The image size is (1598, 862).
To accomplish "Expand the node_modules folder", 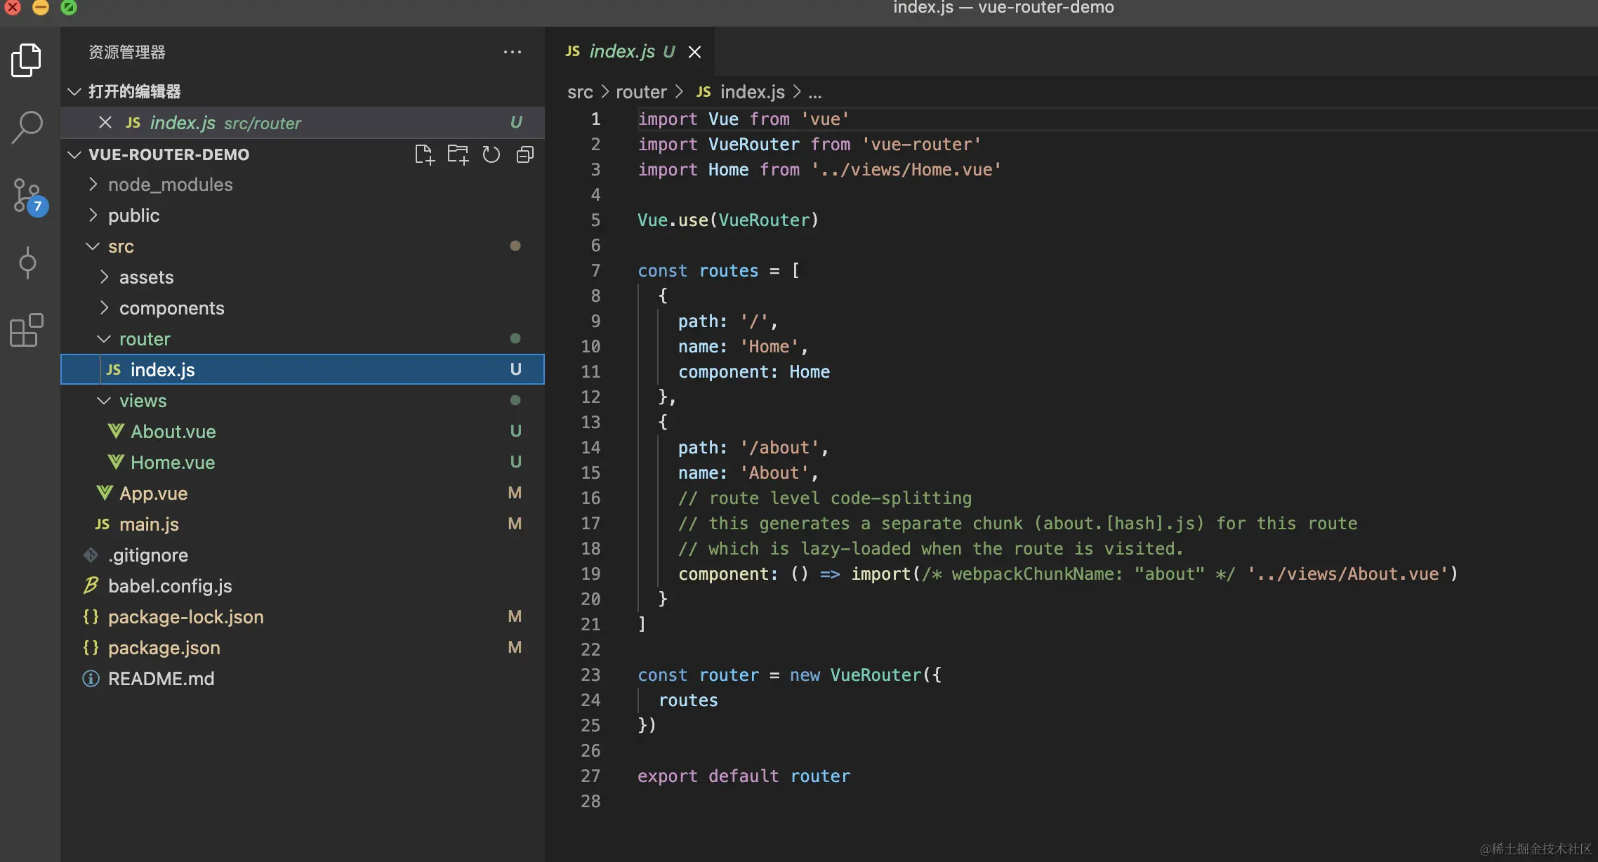I will (170, 185).
